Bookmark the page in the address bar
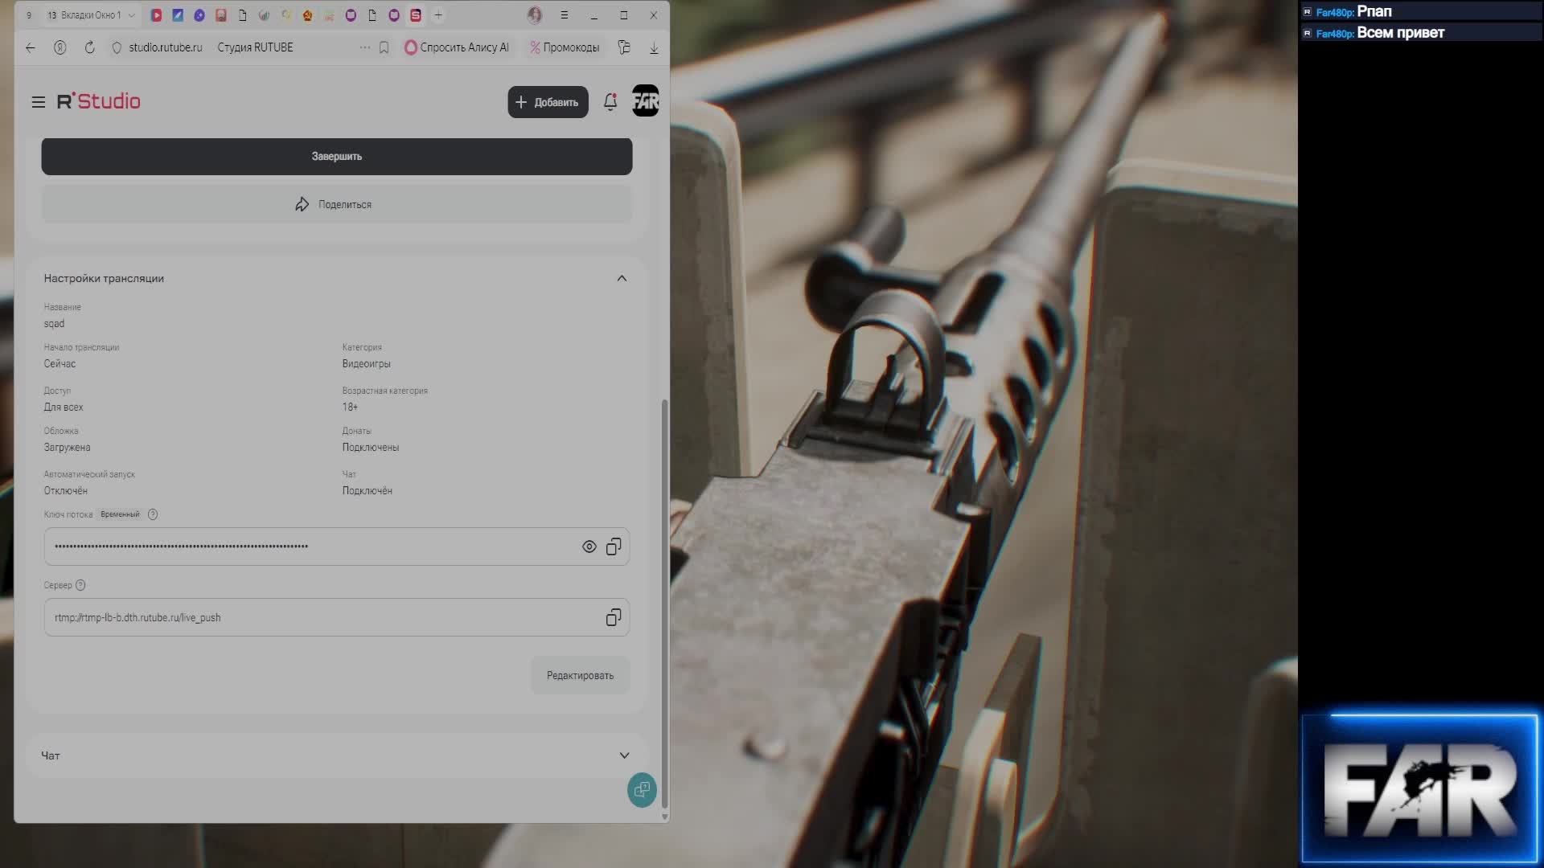The width and height of the screenshot is (1544, 868). [384, 47]
